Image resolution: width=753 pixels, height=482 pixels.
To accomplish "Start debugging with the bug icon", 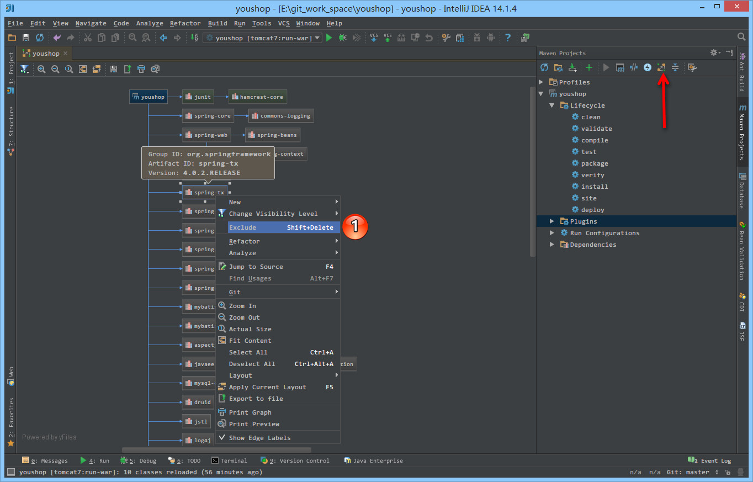I will pos(343,38).
